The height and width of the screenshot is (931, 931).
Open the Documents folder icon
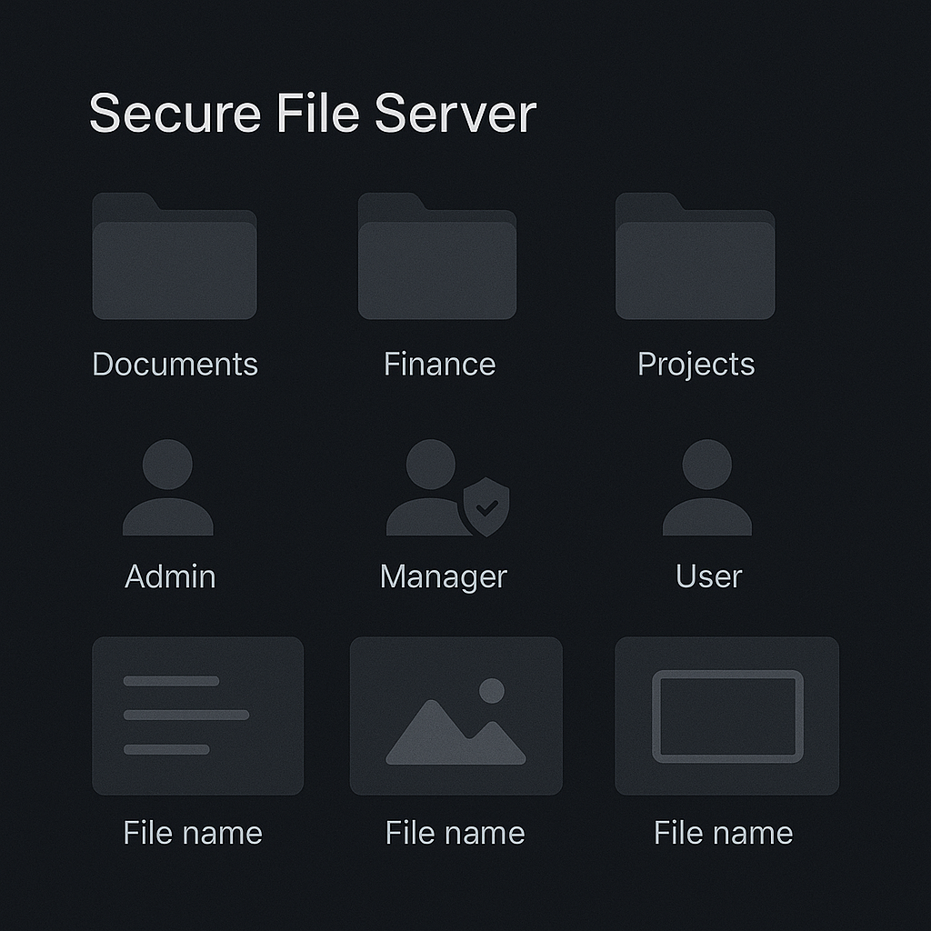click(175, 255)
